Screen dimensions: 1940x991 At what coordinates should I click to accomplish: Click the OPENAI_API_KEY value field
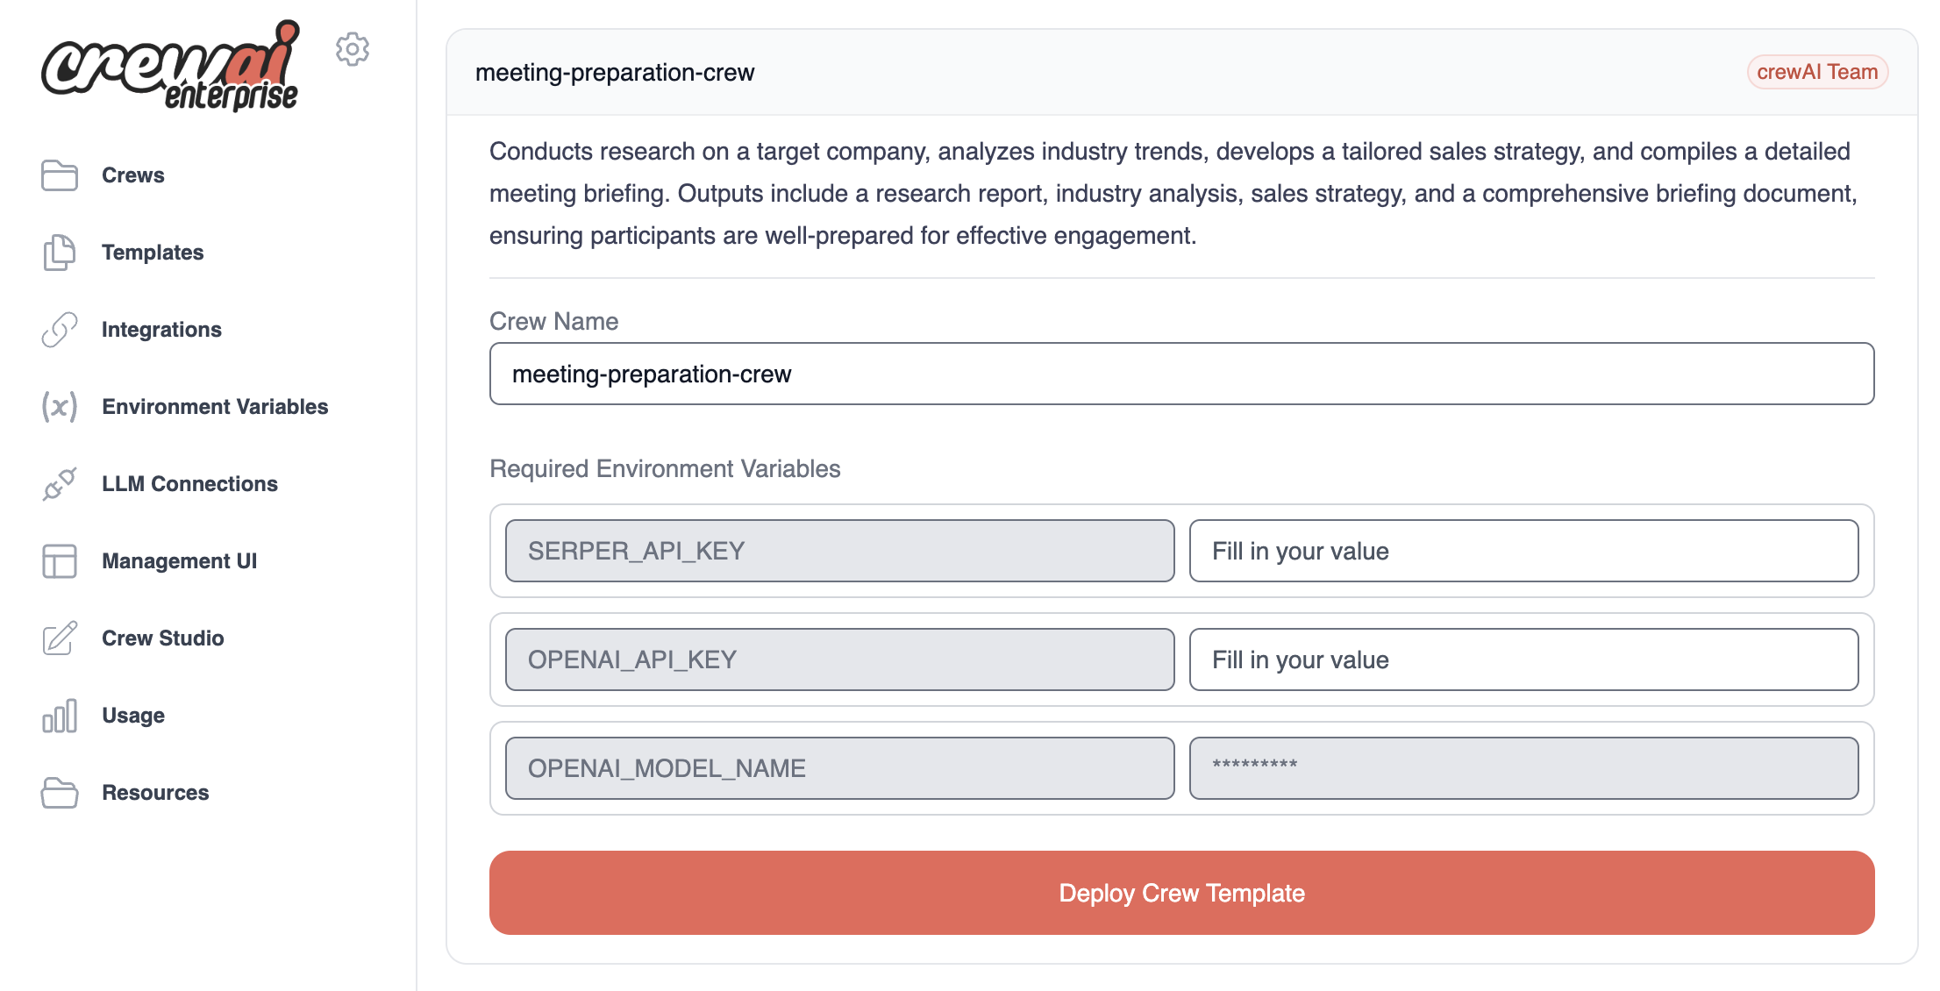point(1523,659)
